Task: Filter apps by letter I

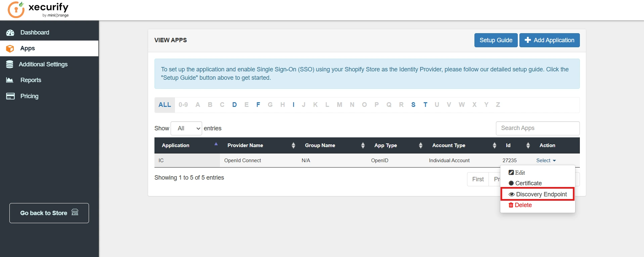Action: [x=293, y=105]
